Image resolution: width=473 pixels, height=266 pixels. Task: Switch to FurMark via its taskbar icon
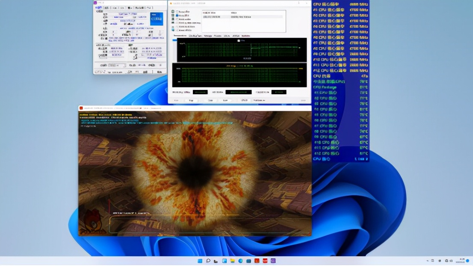coord(257,260)
